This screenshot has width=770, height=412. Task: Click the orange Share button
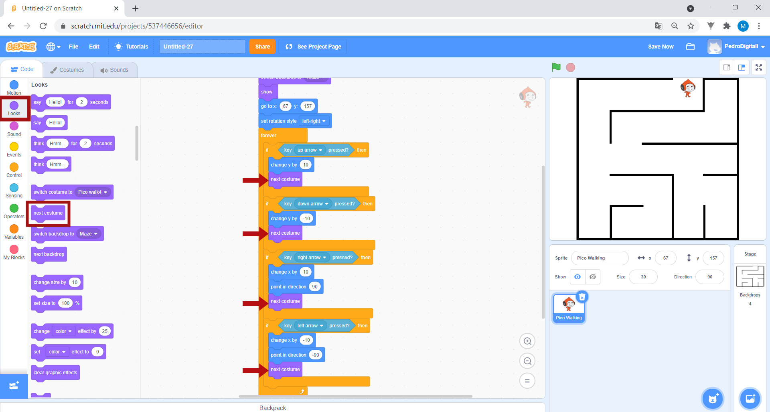(263, 47)
